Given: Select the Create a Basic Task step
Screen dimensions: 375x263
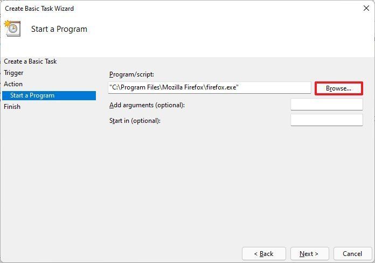Looking at the screenshot, I should (x=30, y=61).
